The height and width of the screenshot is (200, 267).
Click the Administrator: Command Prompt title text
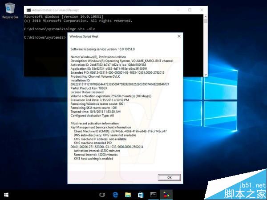pyautogui.click(x=55, y=10)
